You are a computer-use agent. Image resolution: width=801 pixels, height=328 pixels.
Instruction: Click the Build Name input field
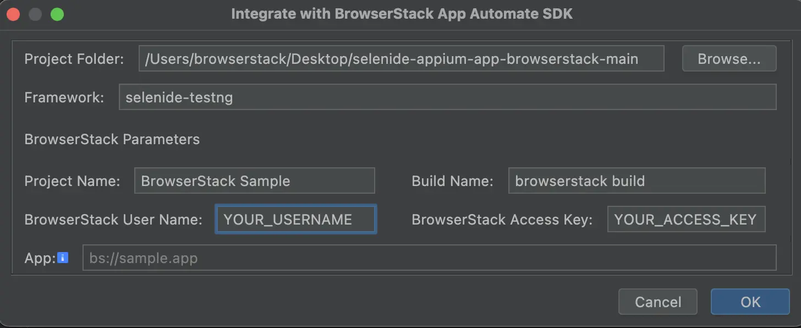click(636, 181)
